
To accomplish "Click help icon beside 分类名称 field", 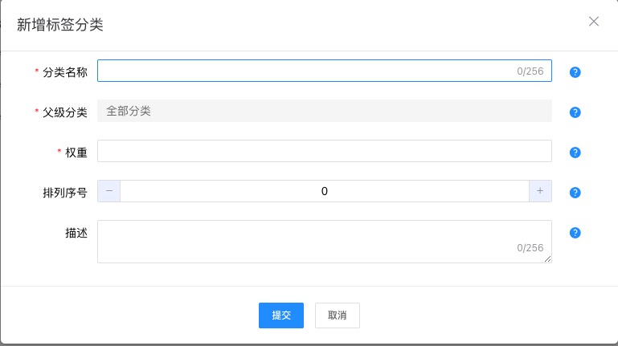I will point(575,72).
